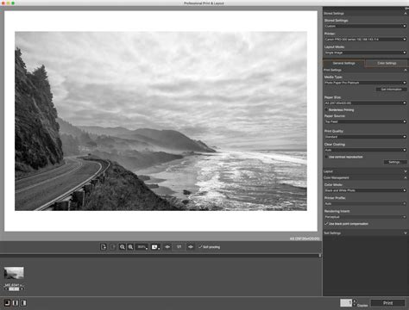Open the Paper Size dropdown
This screenshot has height=310, width=409.
click(x=365, y=102)
